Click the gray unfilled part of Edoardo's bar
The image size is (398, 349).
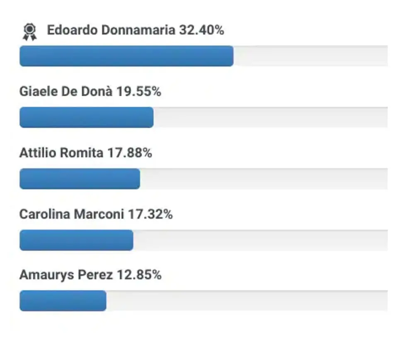(310, 56)
